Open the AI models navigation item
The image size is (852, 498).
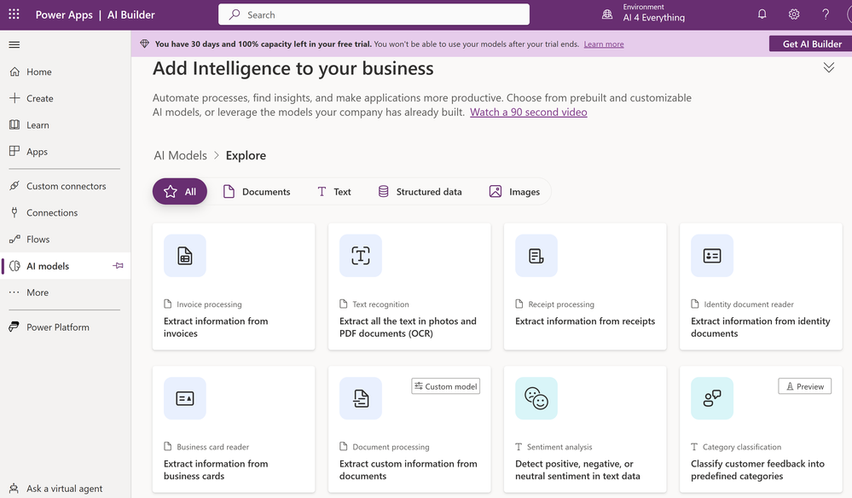click(x=65, y=265)
